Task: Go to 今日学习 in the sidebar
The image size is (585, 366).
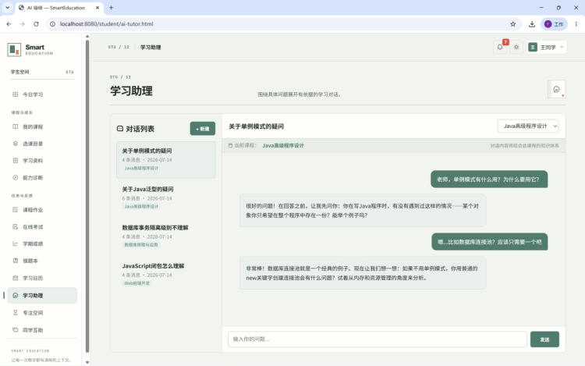Action: pos(42,94)
